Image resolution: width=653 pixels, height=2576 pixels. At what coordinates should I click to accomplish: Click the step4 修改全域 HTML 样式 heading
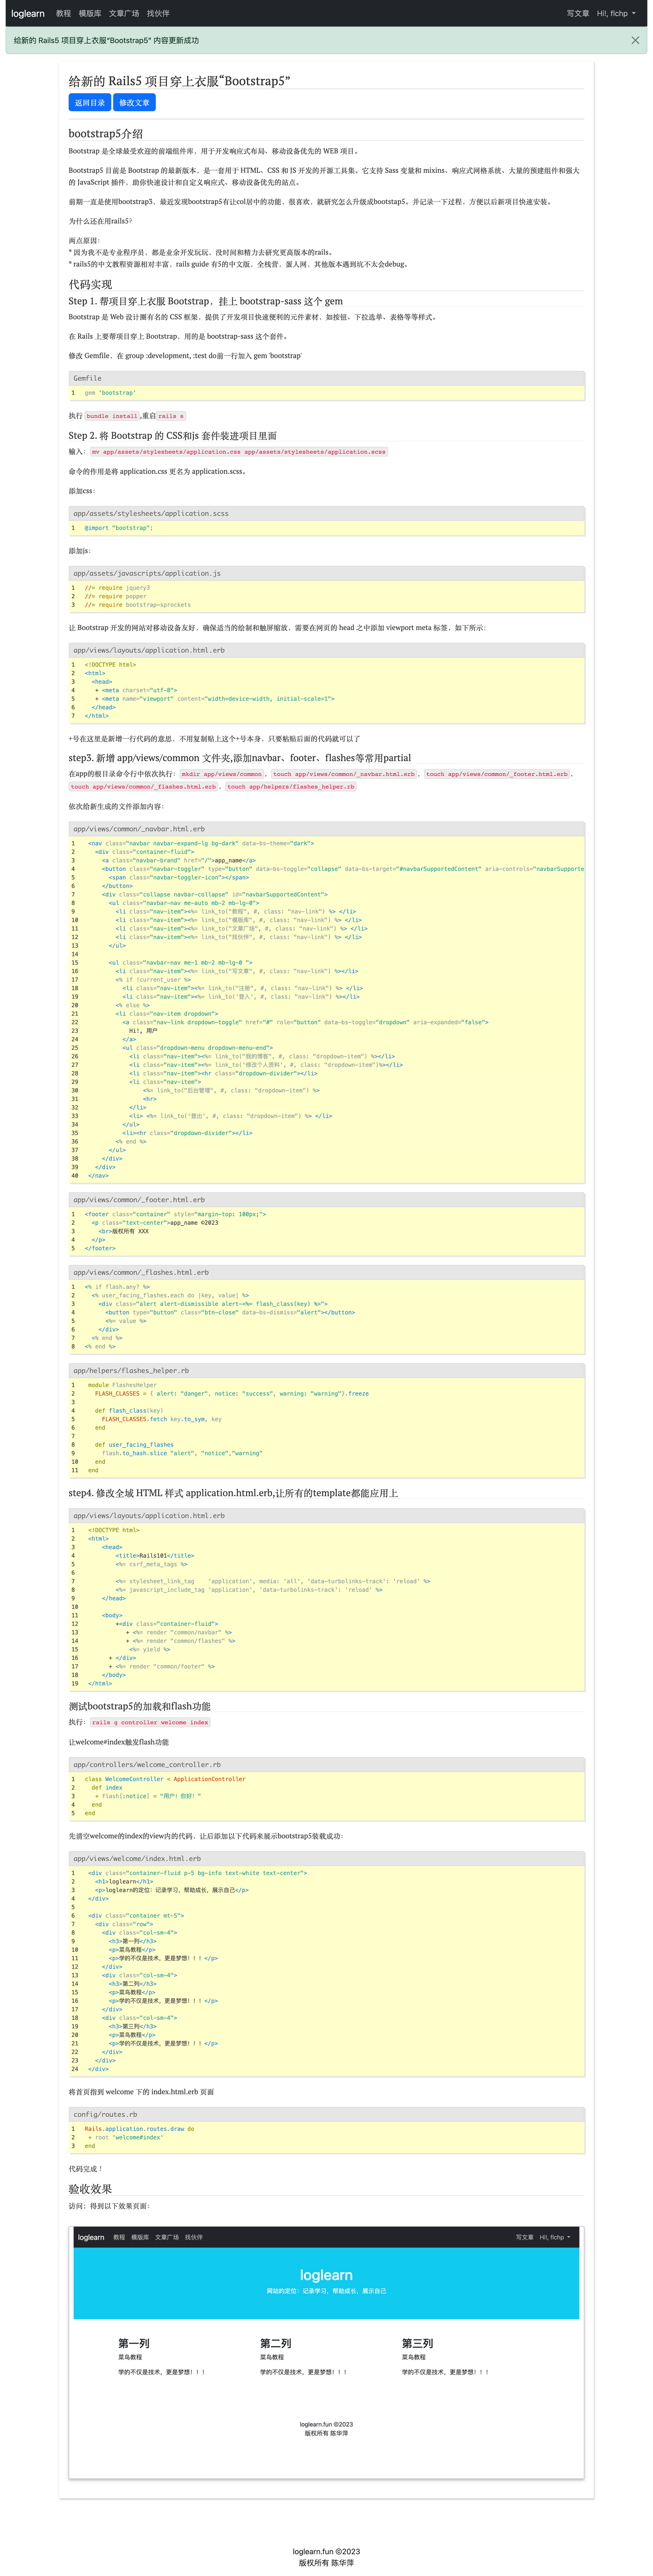(233, 1493)
